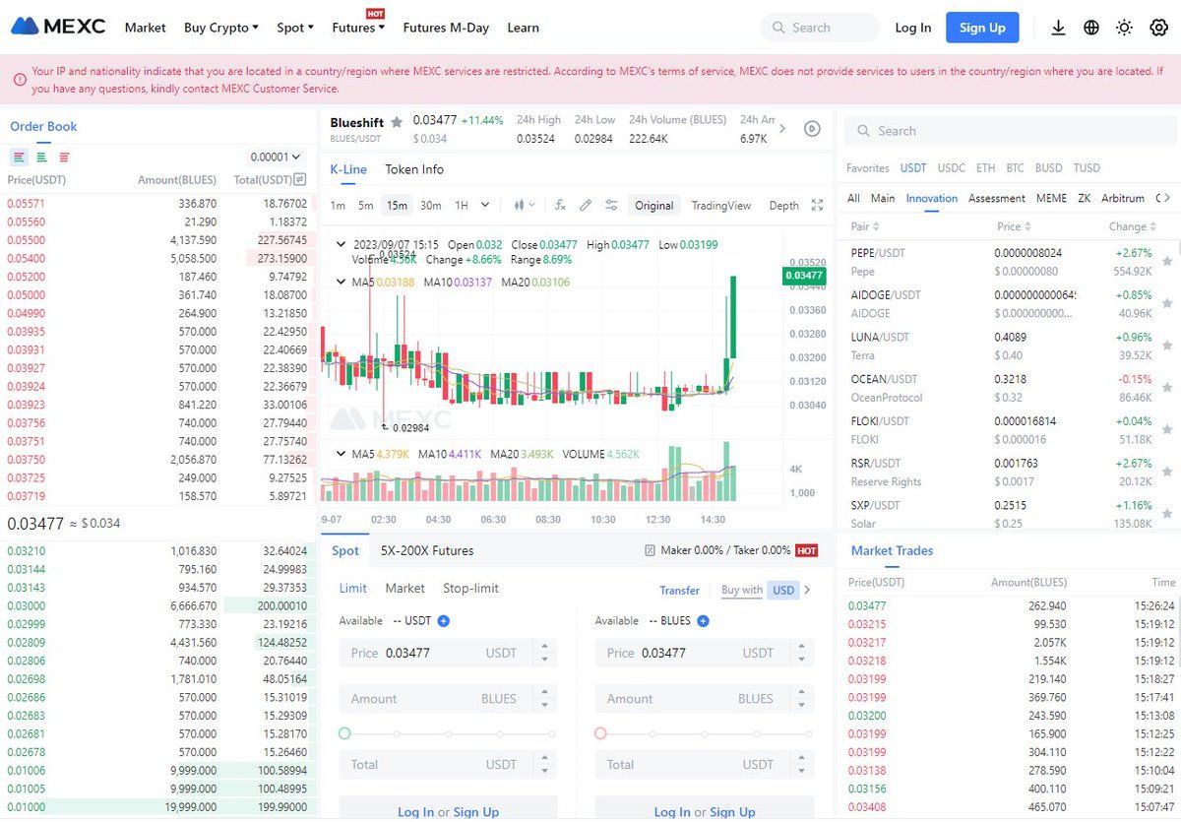Click the sell amount percentage slider handle
Screen dimensions: 1181x822
(x=600, y=733)
